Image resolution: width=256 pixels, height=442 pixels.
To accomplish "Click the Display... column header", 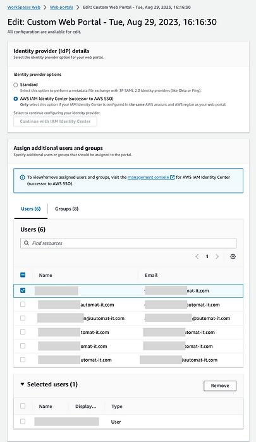I will [86, 406].
